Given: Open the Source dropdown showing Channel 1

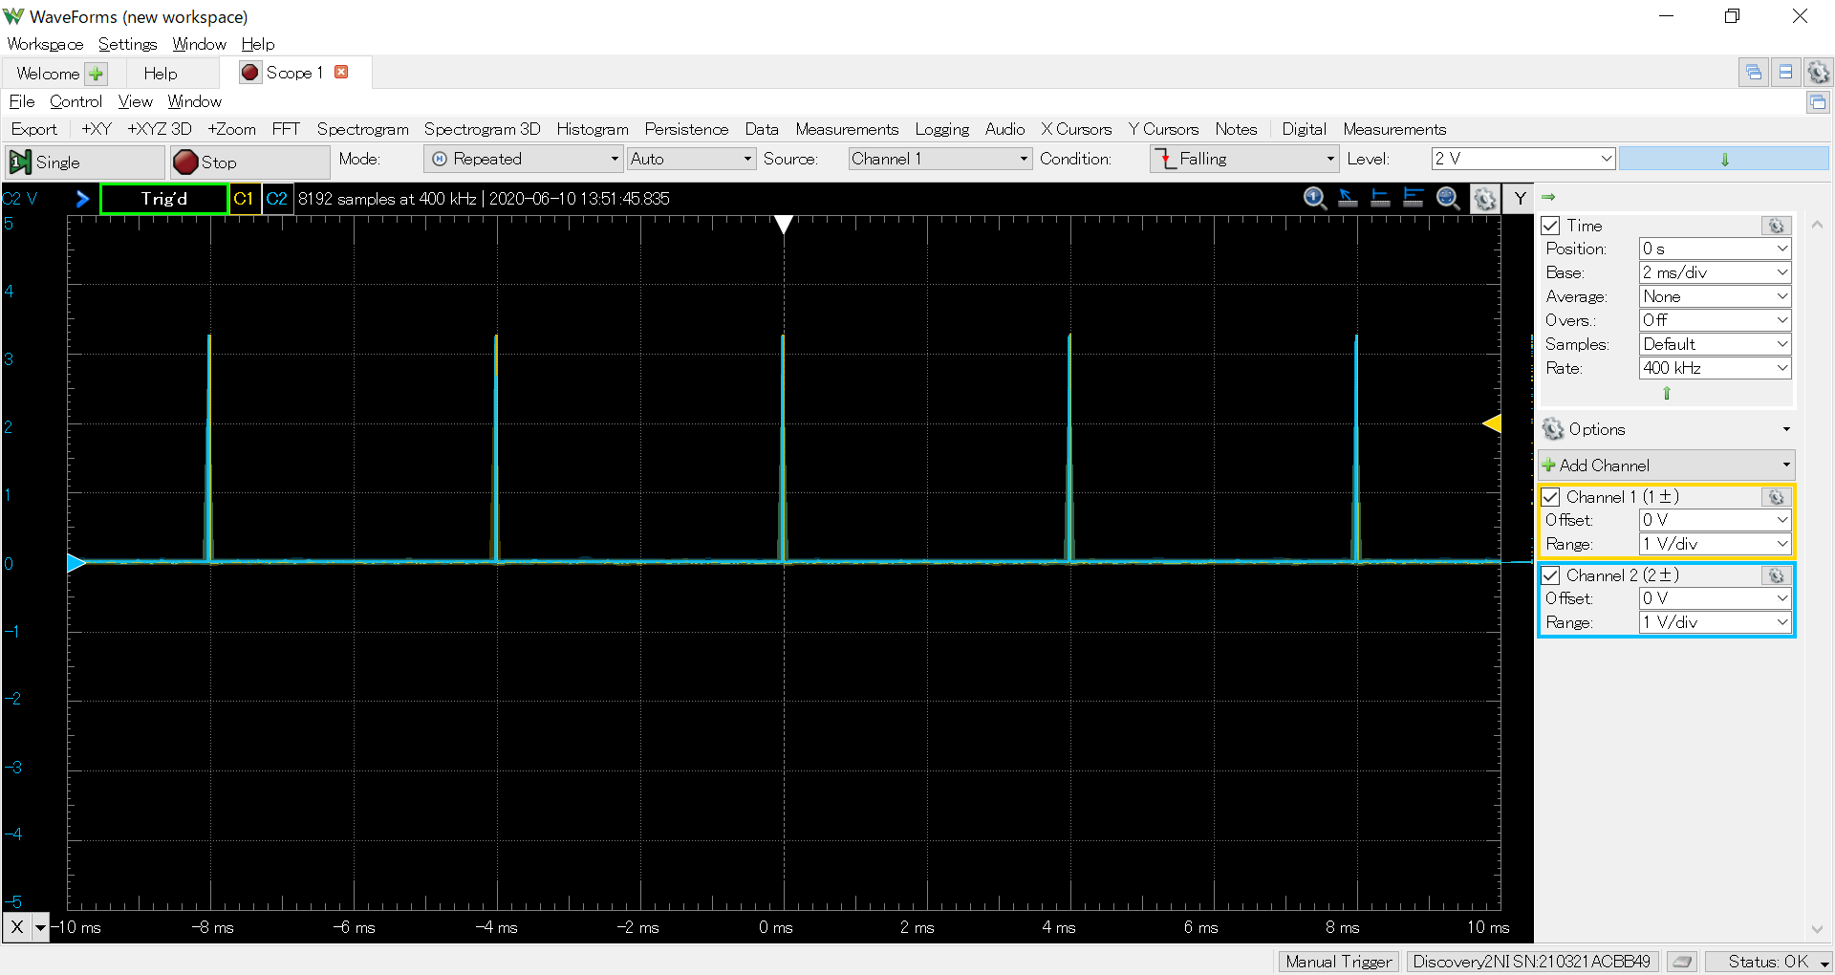Looking at the screenshot, I should click(x=940, y=159).
